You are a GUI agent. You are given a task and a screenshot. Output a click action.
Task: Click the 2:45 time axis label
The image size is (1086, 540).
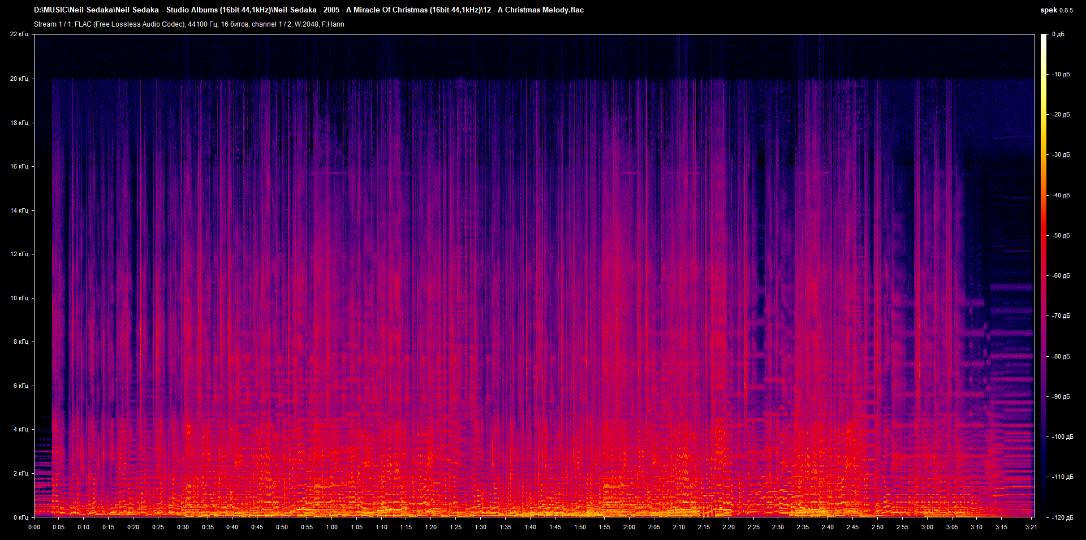852,527
